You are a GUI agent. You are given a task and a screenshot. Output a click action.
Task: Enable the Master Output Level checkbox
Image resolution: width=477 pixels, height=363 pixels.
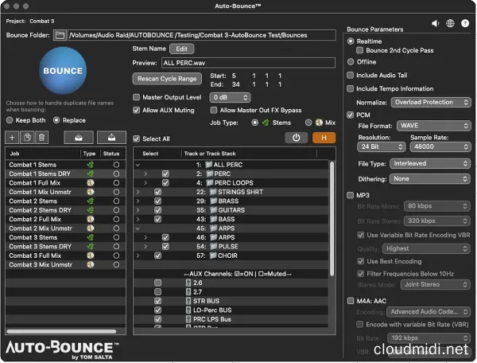137,97
